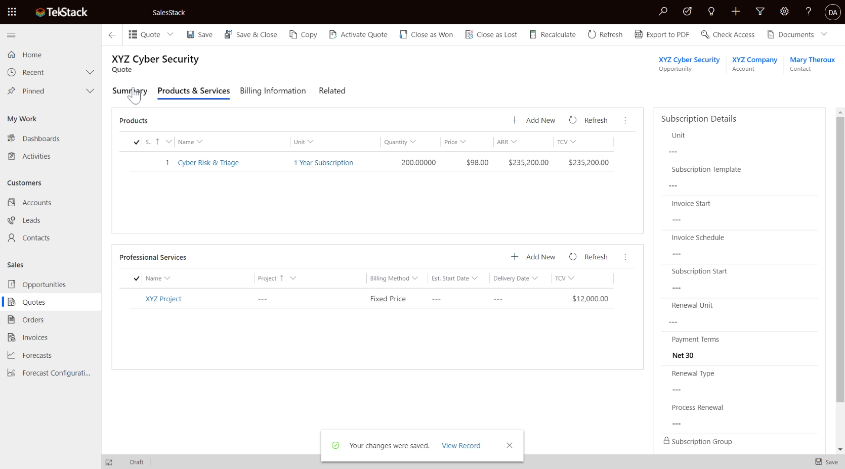This screenshot has width=845, height=469.
Task: Open Products grid more options menu
Action: (x=625, y=120)
